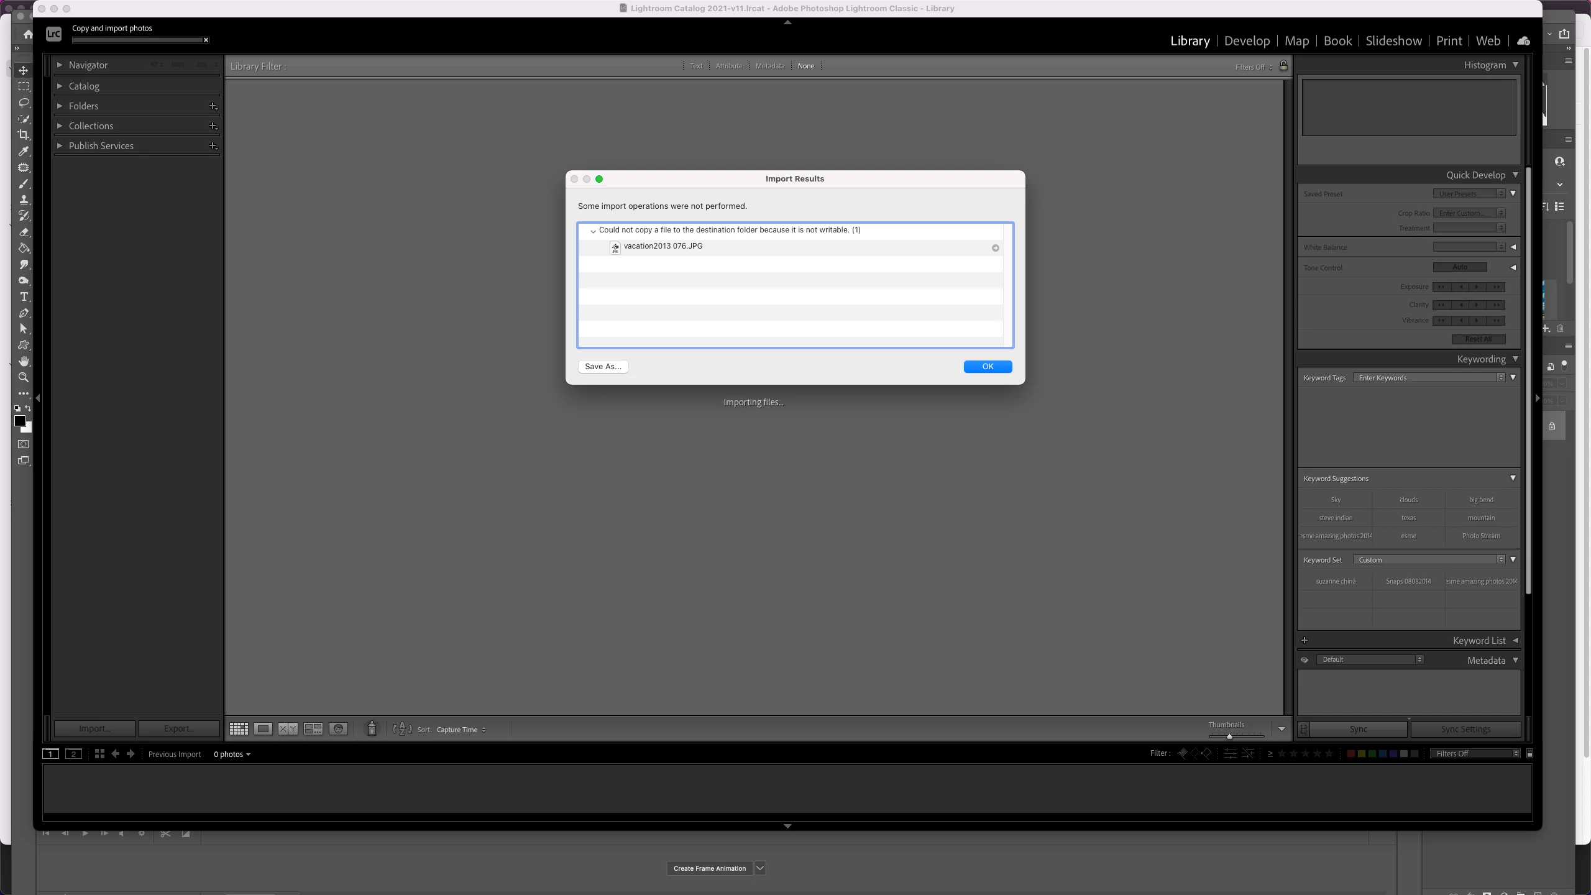Image resolution: width=1591 pixels, height=895 pixels.
Task: Click OK in Import Results dialog
Action: (988, 367)
